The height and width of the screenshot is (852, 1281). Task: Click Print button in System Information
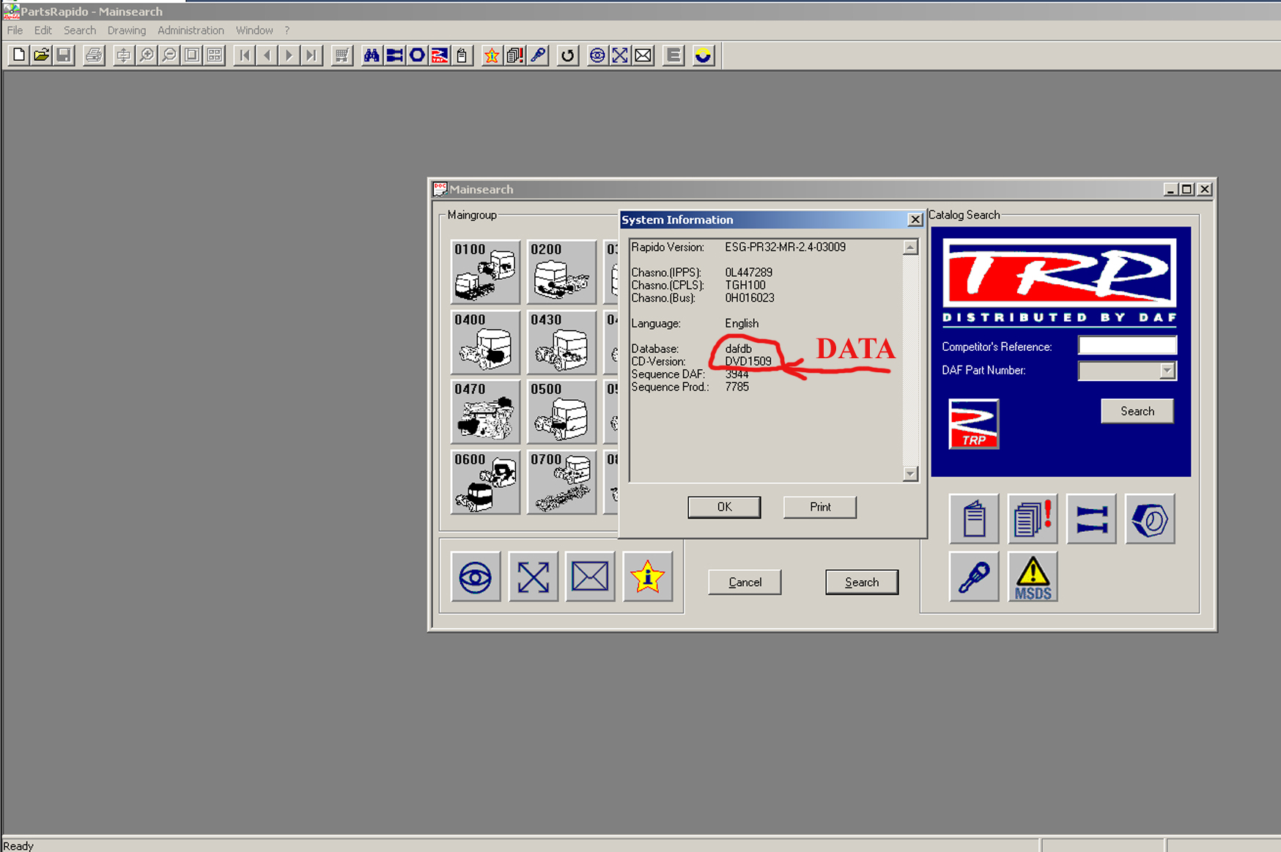819,507
